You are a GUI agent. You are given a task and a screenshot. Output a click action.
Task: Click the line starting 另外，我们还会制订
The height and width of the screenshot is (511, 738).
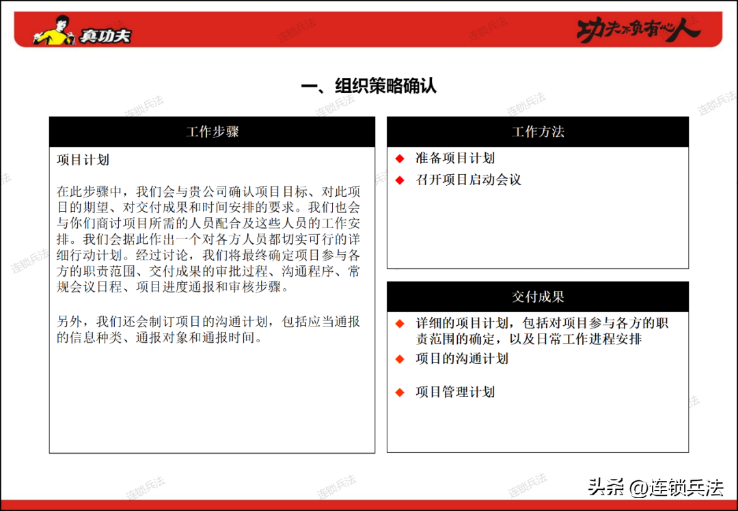pos(208,322)
